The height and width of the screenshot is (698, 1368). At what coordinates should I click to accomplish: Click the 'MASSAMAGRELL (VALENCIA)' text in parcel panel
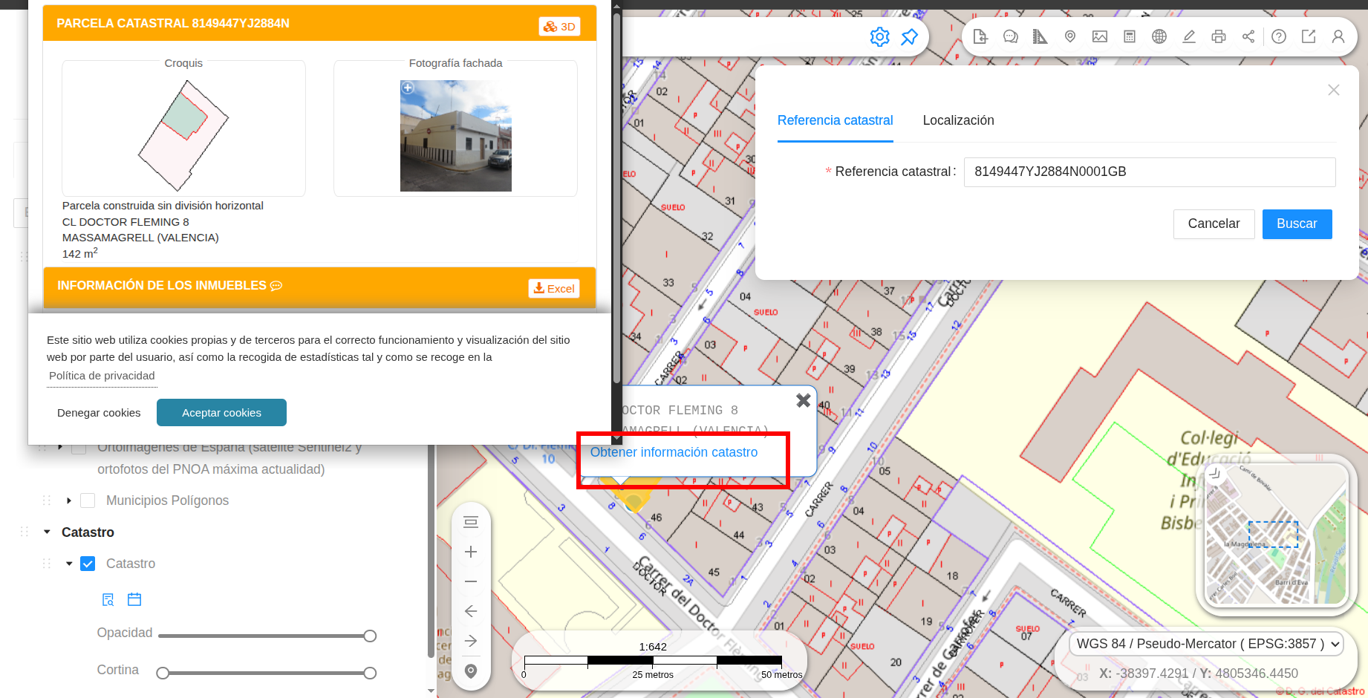140,238
